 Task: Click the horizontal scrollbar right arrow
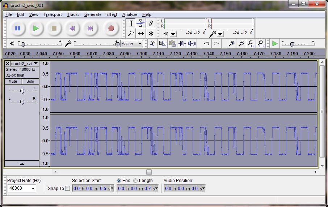316,172
